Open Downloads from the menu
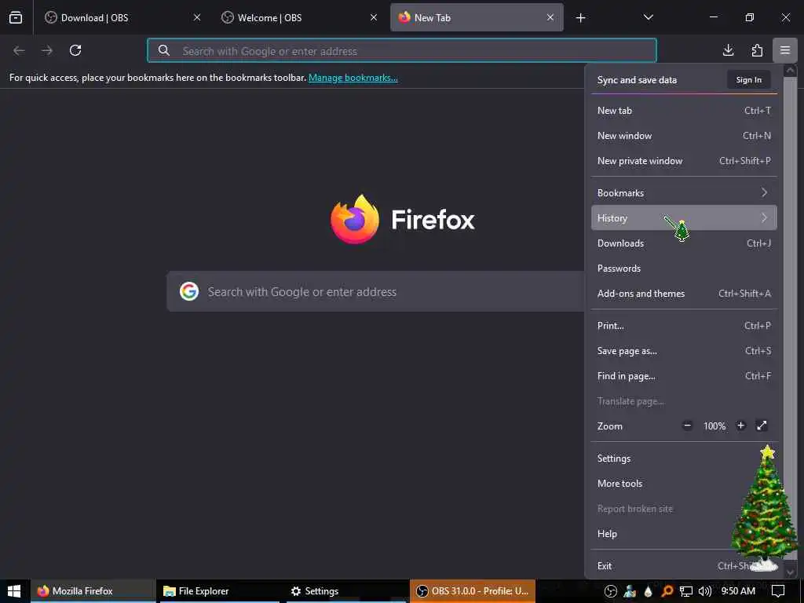The width and height of the screenshot is (804, 603). (x=684, y=243)
